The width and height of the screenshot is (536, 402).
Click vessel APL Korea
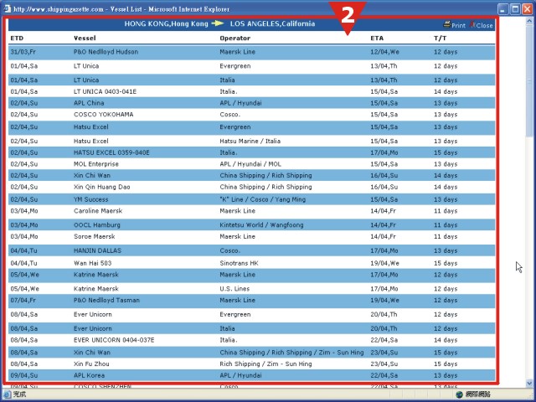pos(89,375)
